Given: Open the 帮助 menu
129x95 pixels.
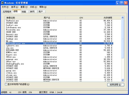Looking at the screenshot, I should click(43, 7).
